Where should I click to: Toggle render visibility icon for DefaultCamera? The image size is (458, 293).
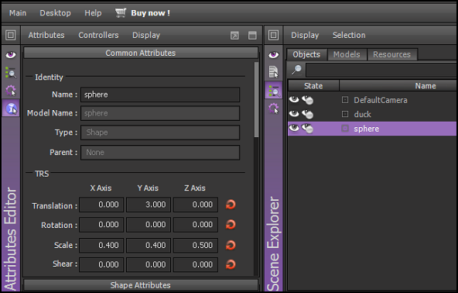(x=308, y=100)
